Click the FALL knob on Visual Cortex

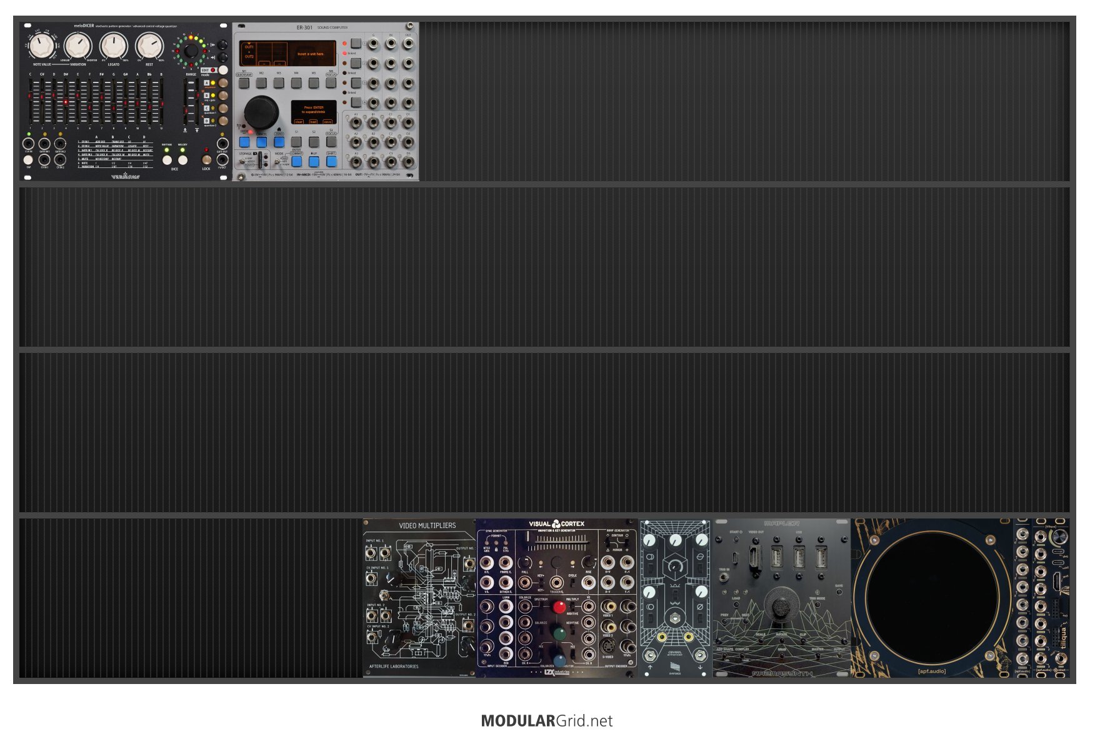coord(525,562)
